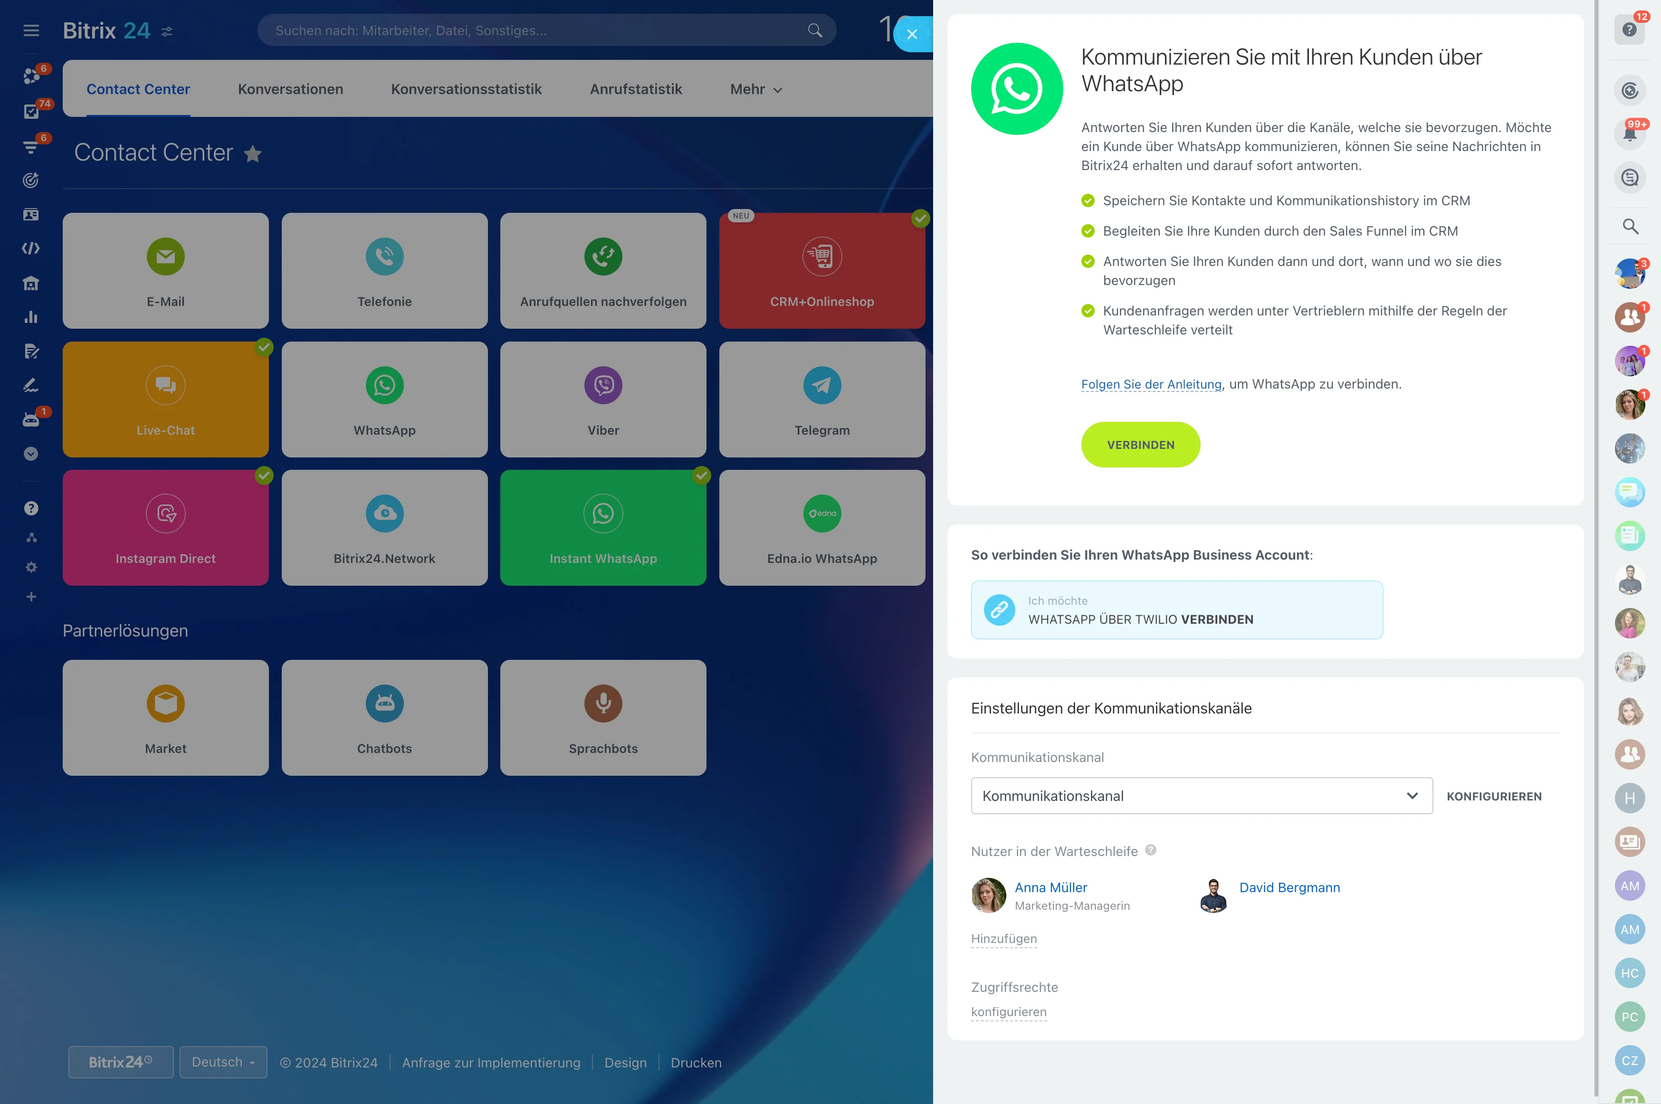
Task: Click the Hinzufügen user input field
Action: 1004,939
